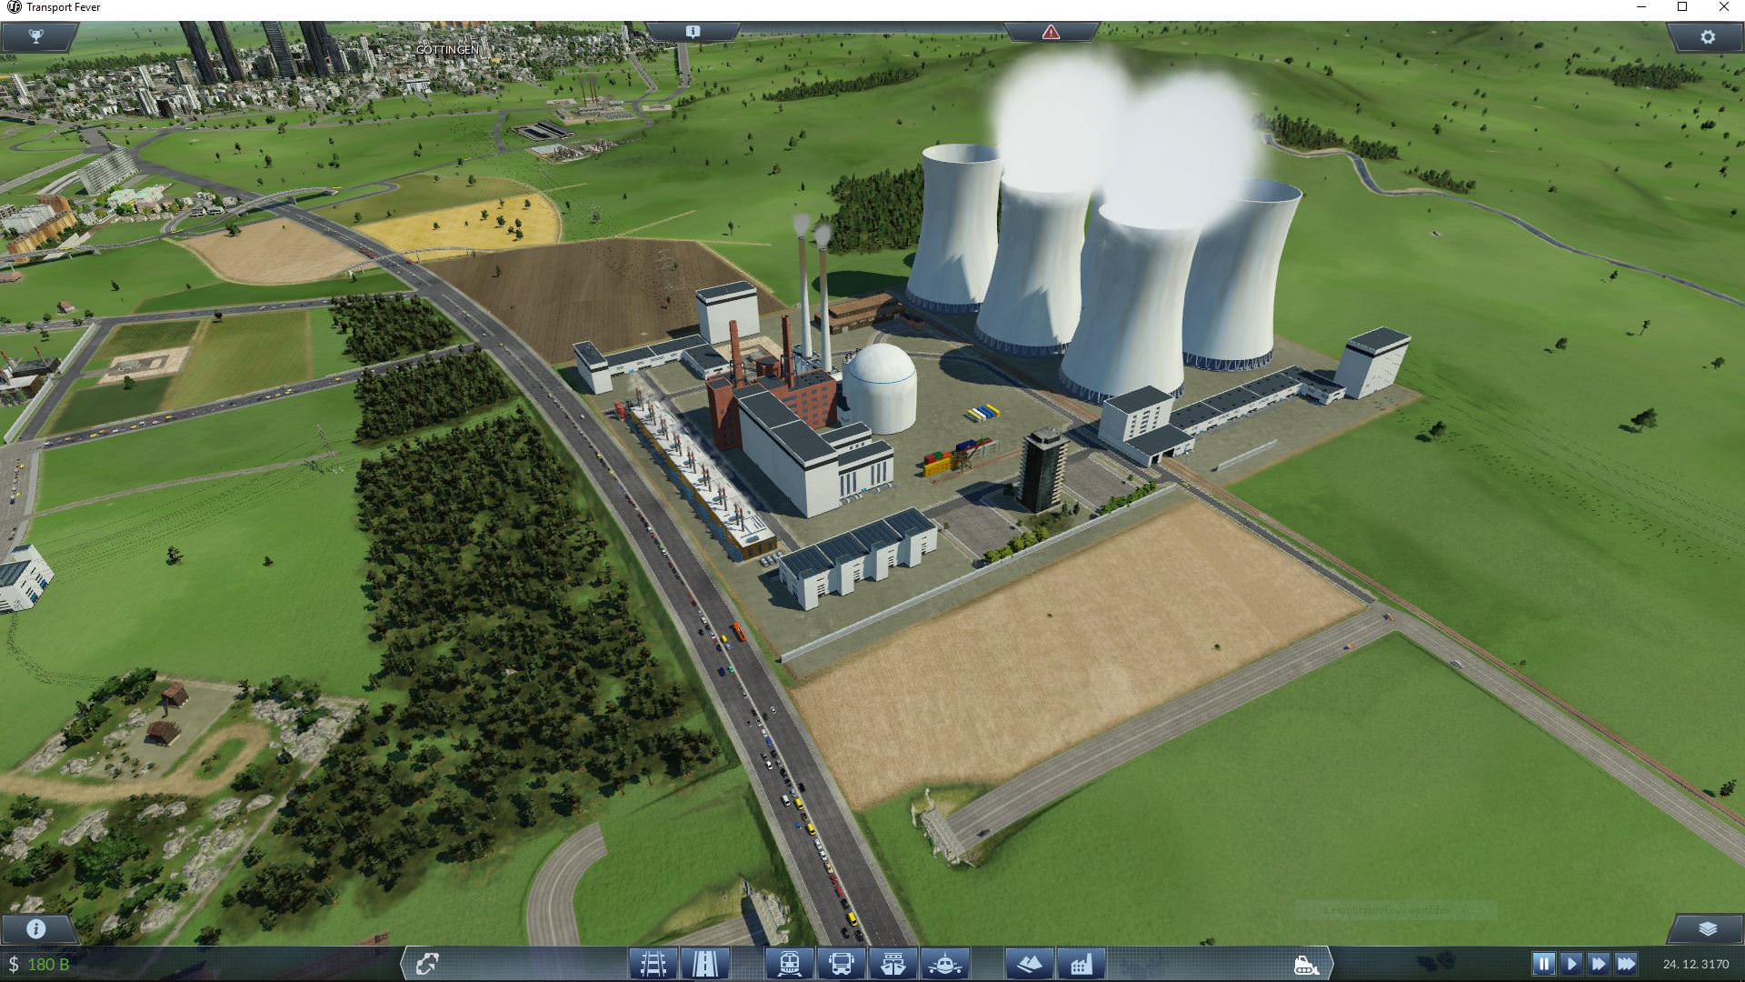Open the ship vehicles menu
The height and width of the screenshot is (982, 1745).
(892, 963)
